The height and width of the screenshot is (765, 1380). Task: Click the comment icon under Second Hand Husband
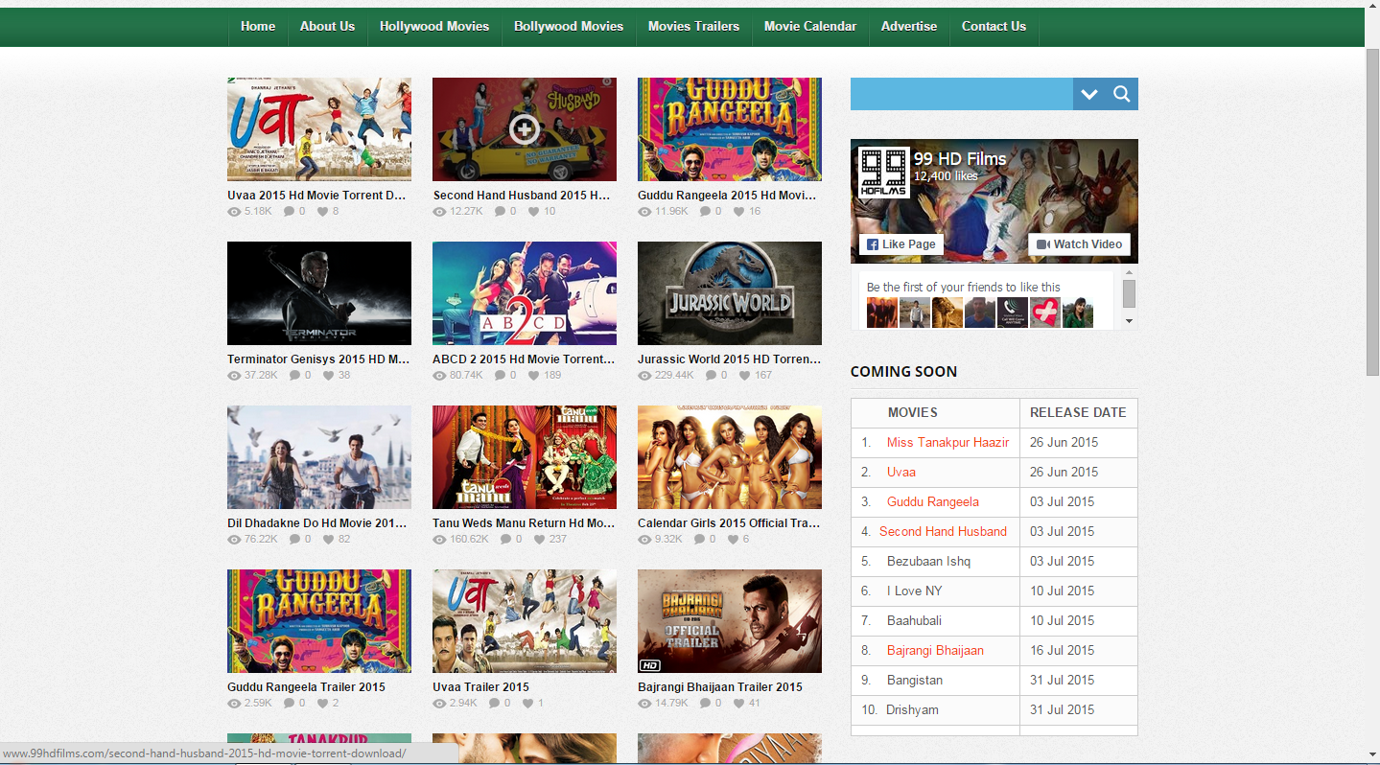pos(501,212)
